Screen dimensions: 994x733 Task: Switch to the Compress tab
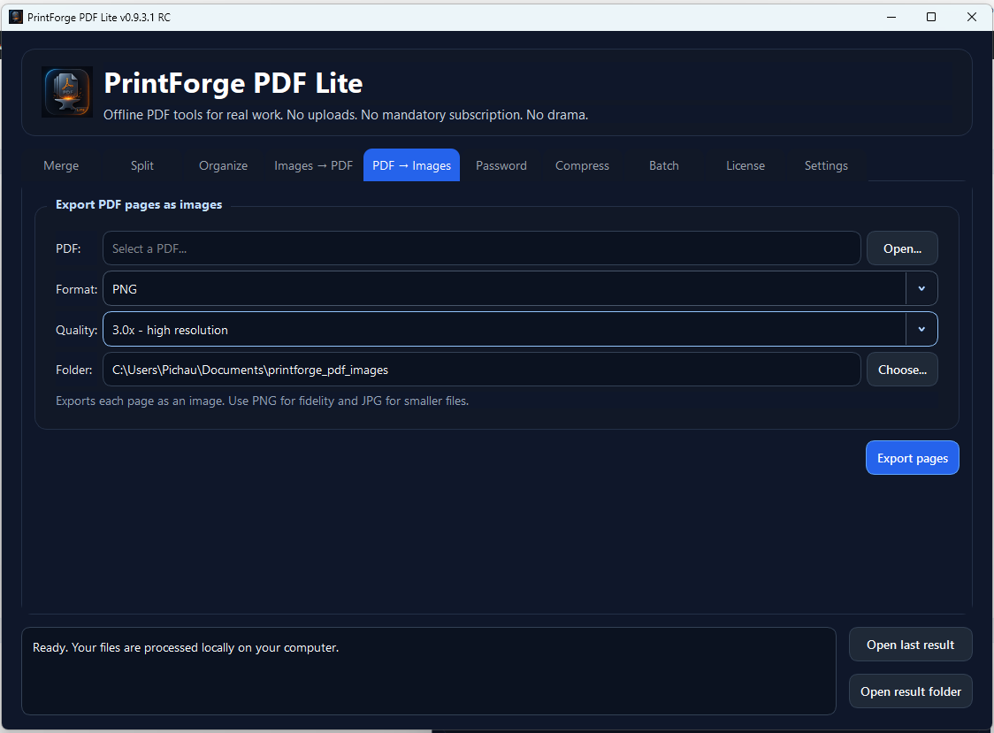[x=582, y=165]
